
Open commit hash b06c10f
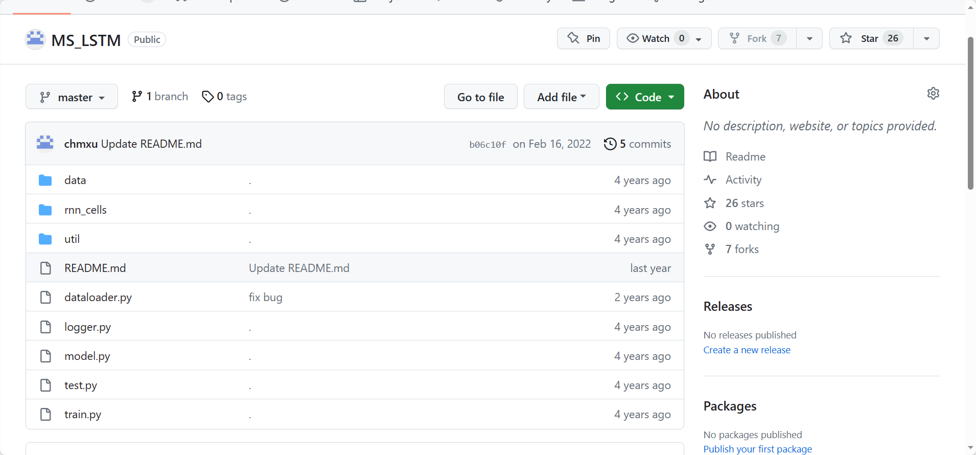pos(487,145)
